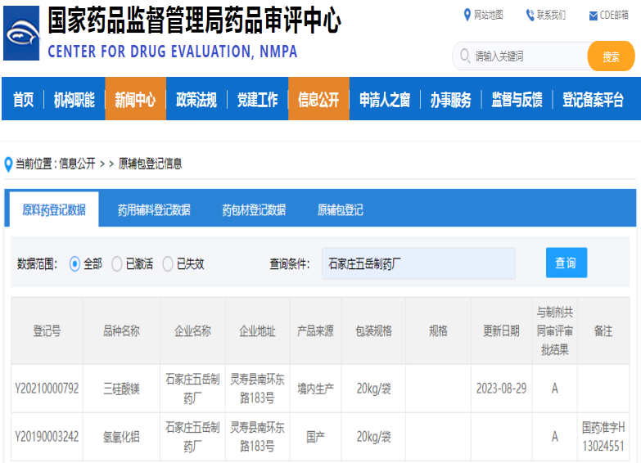The image size is (641, 463).
Task: Open CDE邮箱 link
Action: pos(614,15)
